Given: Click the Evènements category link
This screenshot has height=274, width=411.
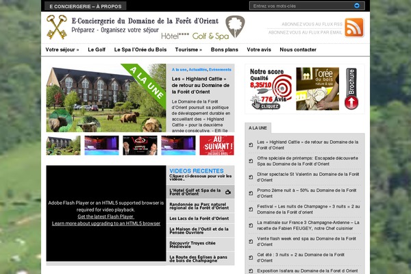Looking at the screenshot, I should coord(220,70).
